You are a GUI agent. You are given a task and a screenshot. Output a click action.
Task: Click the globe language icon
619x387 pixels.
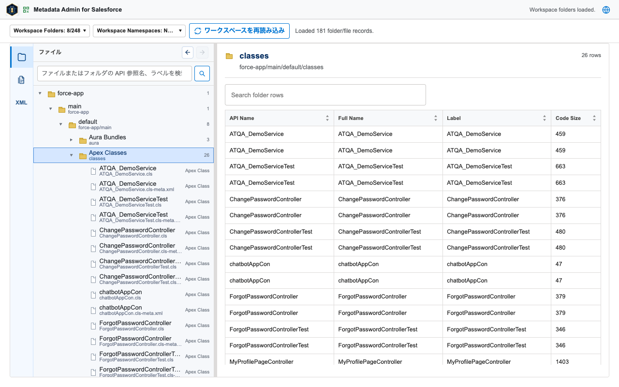[606, 10]
